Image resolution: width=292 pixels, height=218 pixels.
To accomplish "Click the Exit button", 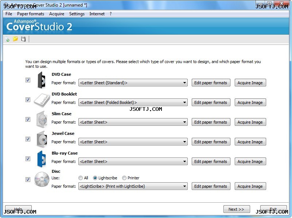I will [x=273, y=209].
